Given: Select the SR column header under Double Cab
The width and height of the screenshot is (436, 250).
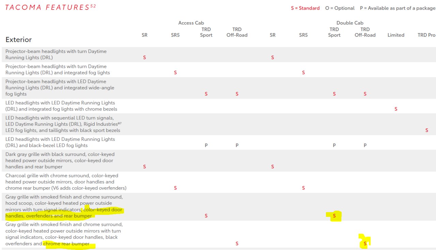Looking at the screenshot, I should 272,35.
